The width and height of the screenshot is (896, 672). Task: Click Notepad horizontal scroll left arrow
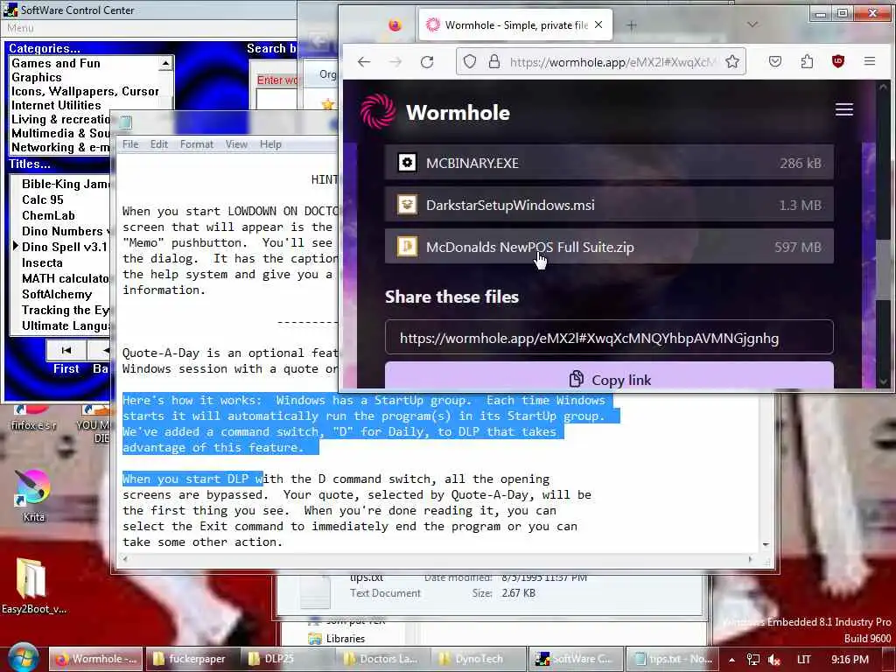(125, 559)
